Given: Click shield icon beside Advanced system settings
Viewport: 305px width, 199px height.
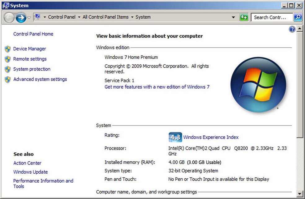Looking at the screenshot, I should 7,79.
